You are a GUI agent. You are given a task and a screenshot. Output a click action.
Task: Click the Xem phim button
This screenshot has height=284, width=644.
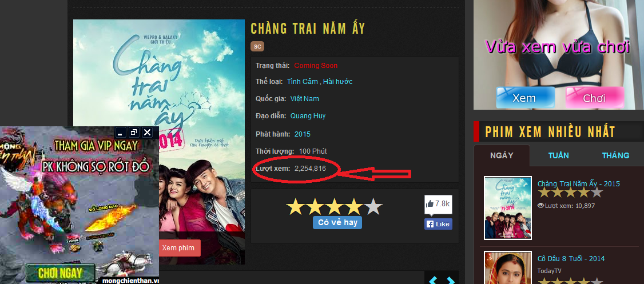coord(178,248)
